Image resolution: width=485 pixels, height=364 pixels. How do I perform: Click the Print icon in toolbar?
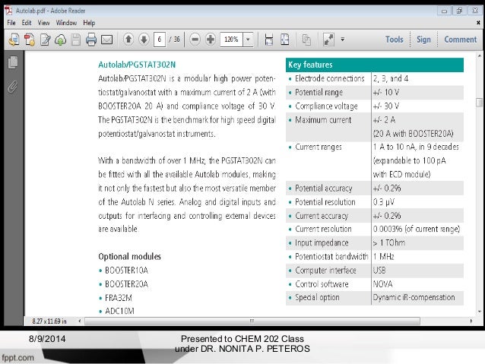(x=90, y=40)
